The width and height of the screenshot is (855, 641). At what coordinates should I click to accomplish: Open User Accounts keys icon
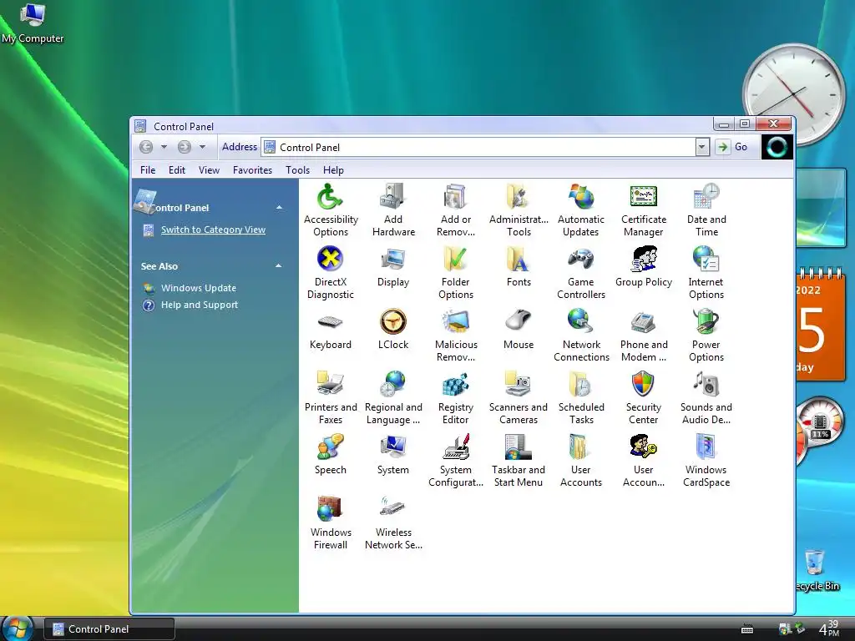point(644,447)
